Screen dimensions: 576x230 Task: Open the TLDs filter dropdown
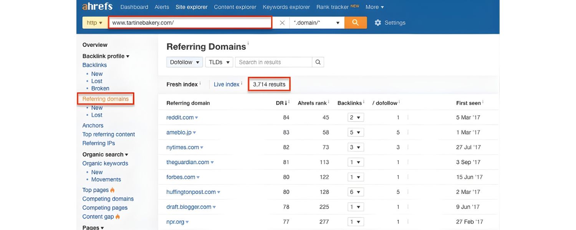[219, 61]
